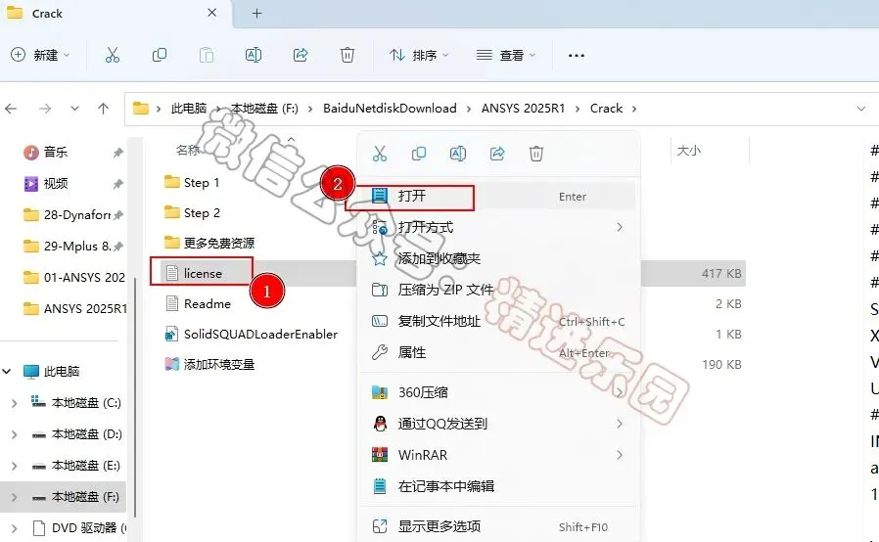879x542 pixels.
Task: Click Rename icon in the context menu
Action: point(458,154)
